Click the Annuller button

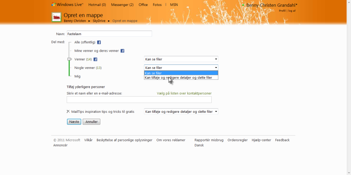click(92, 122)
